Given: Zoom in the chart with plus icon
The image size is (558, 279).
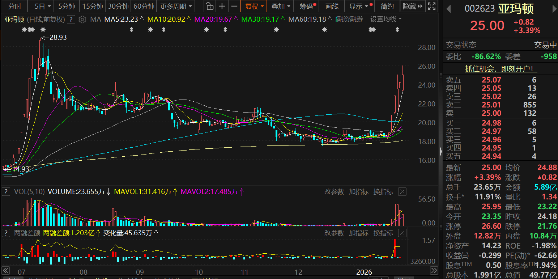Looking at the screenshot, I should click(222, 6).
